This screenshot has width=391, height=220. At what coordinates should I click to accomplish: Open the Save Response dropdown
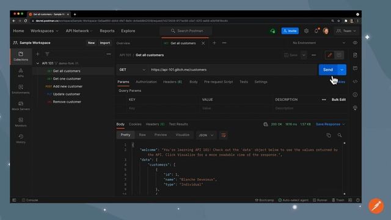click(330, 124)
